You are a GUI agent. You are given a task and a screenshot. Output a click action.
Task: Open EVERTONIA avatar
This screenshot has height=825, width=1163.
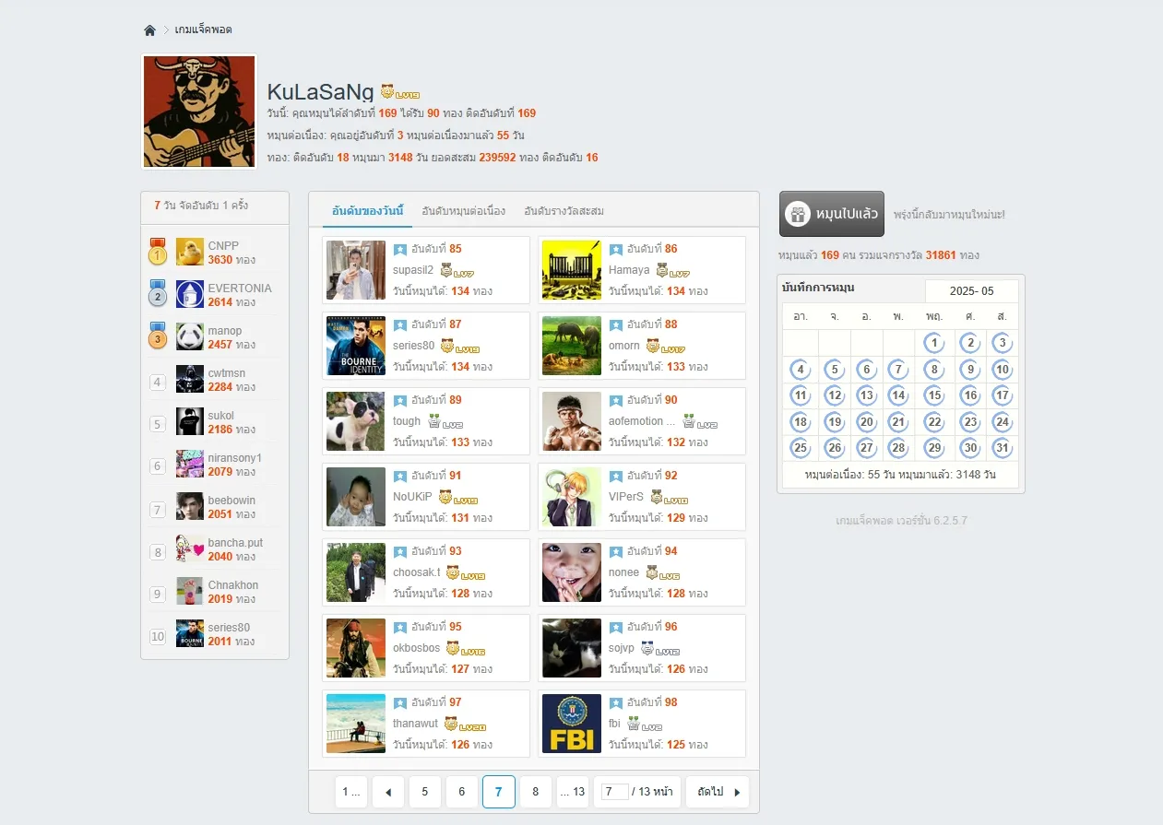pyautogui.click(x=190, y=294)
